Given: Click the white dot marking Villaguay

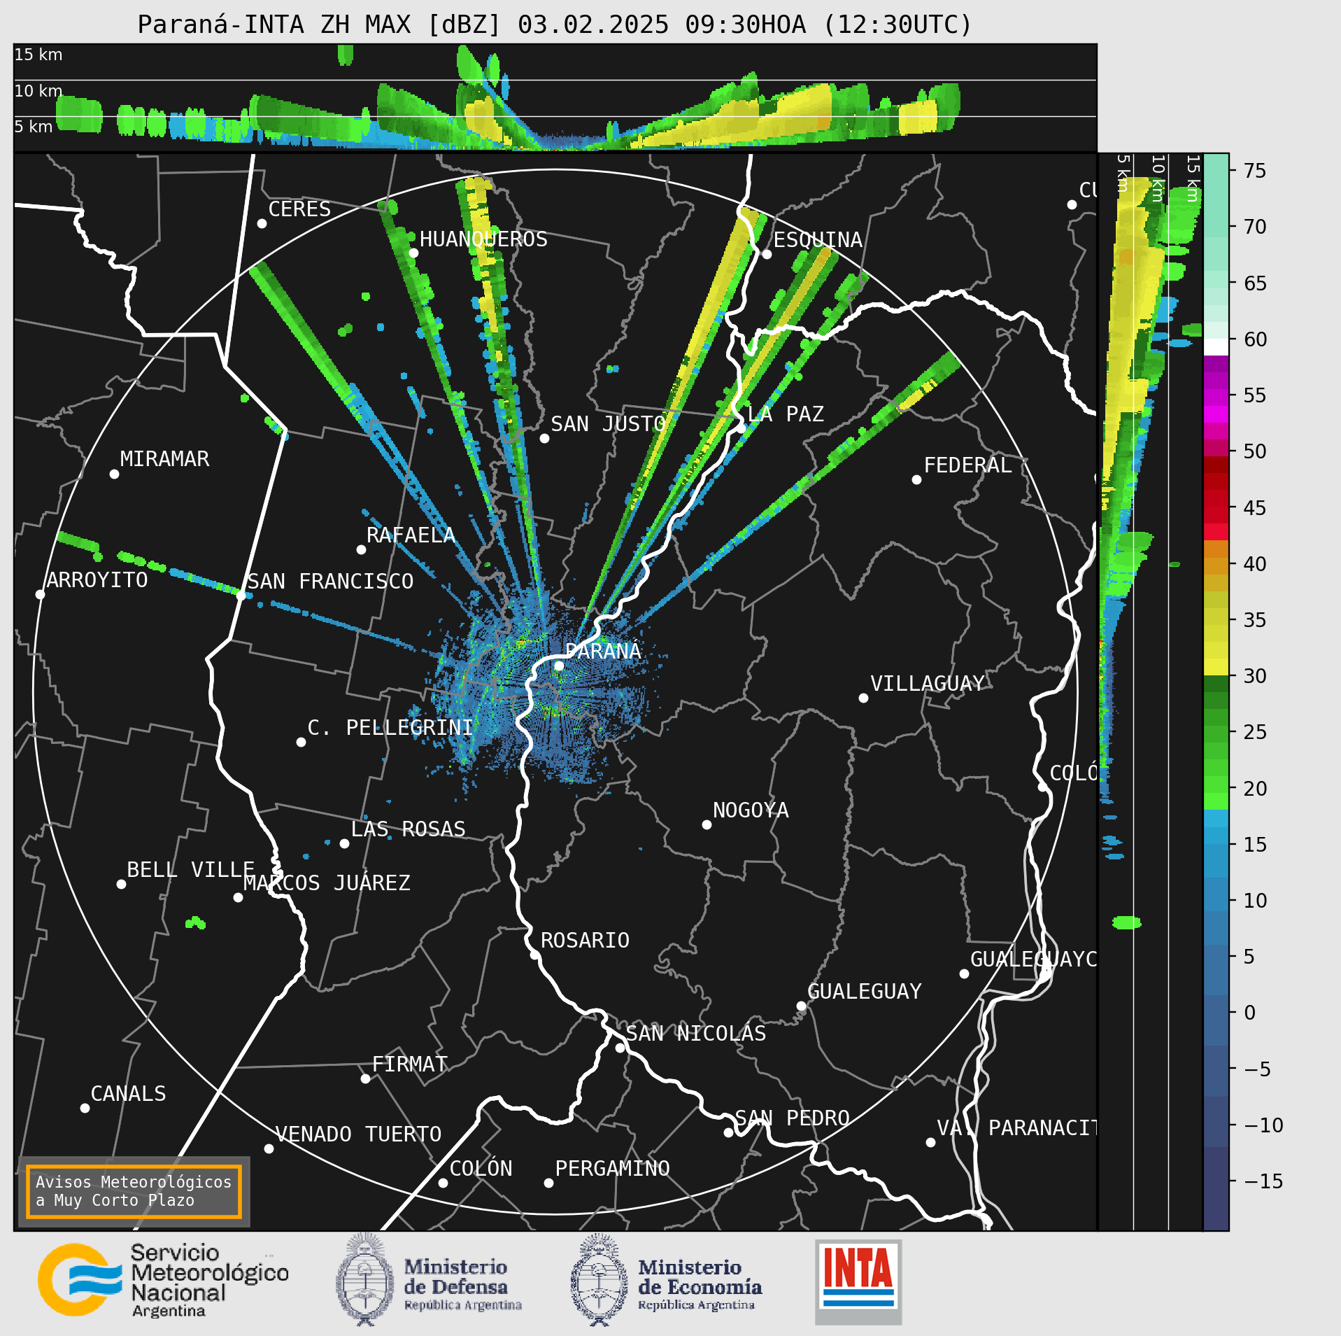Looking at the screenshot, I should click(863, 698).
